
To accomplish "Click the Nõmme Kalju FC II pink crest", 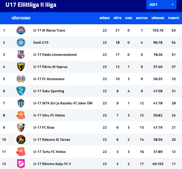I will pos(21,164).
